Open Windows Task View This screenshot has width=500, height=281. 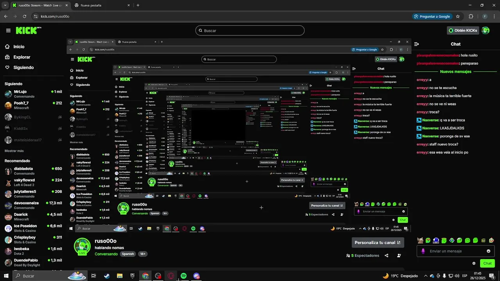coord(94,276)
